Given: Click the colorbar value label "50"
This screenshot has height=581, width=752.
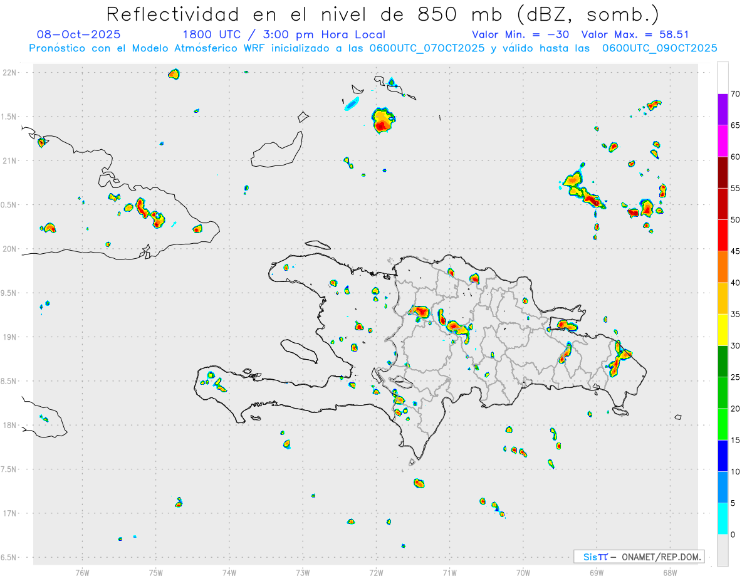Looking at the screenshot, I should (736, 220).
